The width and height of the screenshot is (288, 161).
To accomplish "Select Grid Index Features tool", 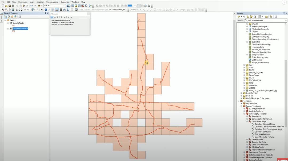I will (262, 134).
